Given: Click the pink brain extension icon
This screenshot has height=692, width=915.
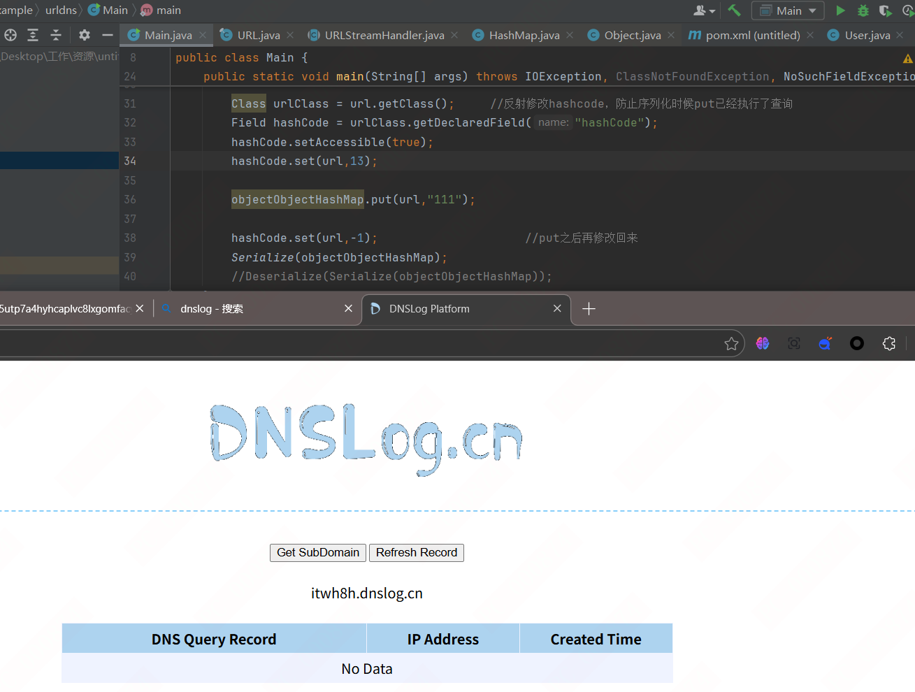Looking at the screenshot, I should 763,343.
